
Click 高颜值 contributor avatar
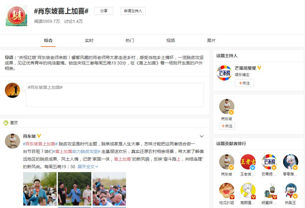point(248,191)
